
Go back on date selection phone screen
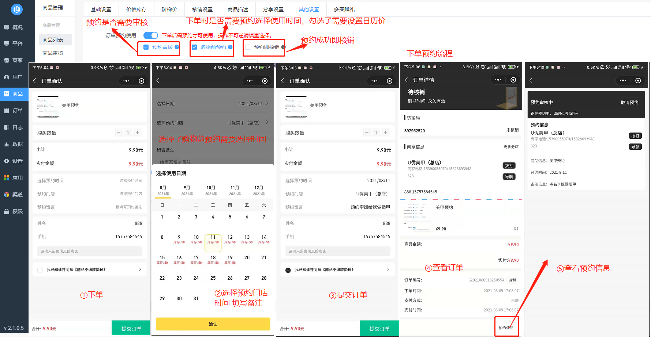click(158, 81)
